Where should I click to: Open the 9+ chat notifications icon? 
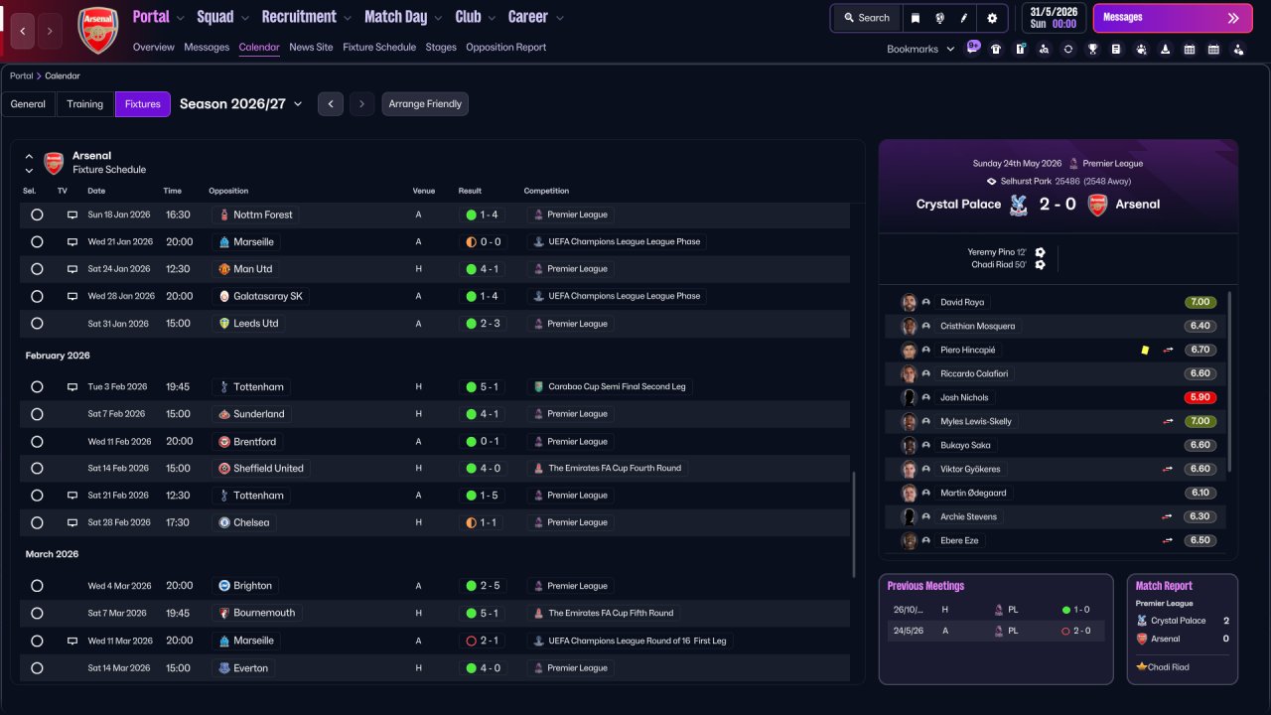[x=973, y=47]
